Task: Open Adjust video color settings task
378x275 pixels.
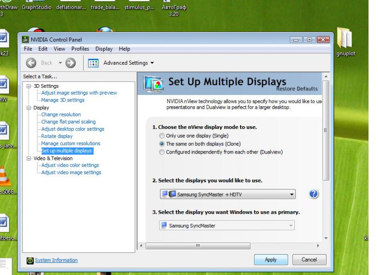Action: coord(70,165)
